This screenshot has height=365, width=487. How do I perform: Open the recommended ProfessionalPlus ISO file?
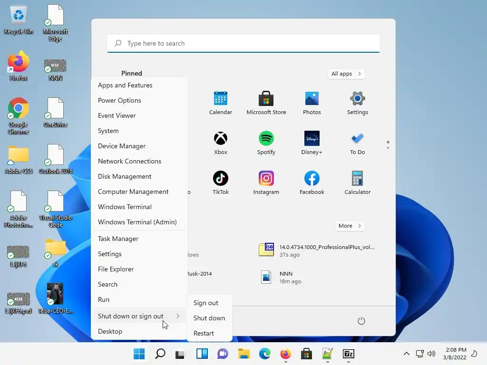316,250
